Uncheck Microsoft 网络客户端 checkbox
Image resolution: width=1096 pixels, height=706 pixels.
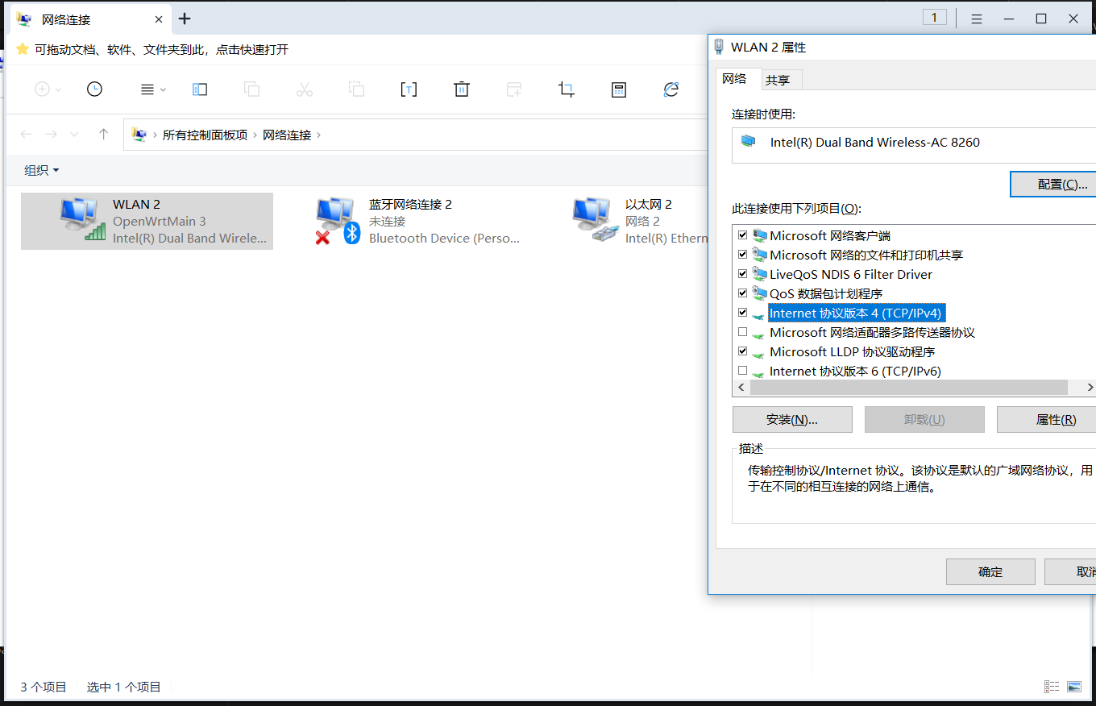point(743,235)
